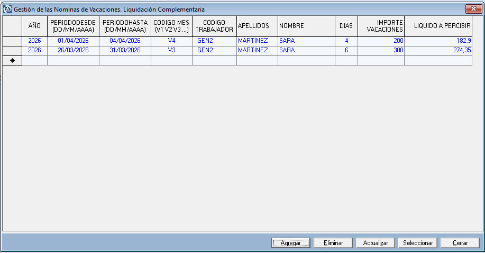This screenshot has width=485, height=253.
Task: Click the application icon in title bar
Action: [x=7, y=10]
